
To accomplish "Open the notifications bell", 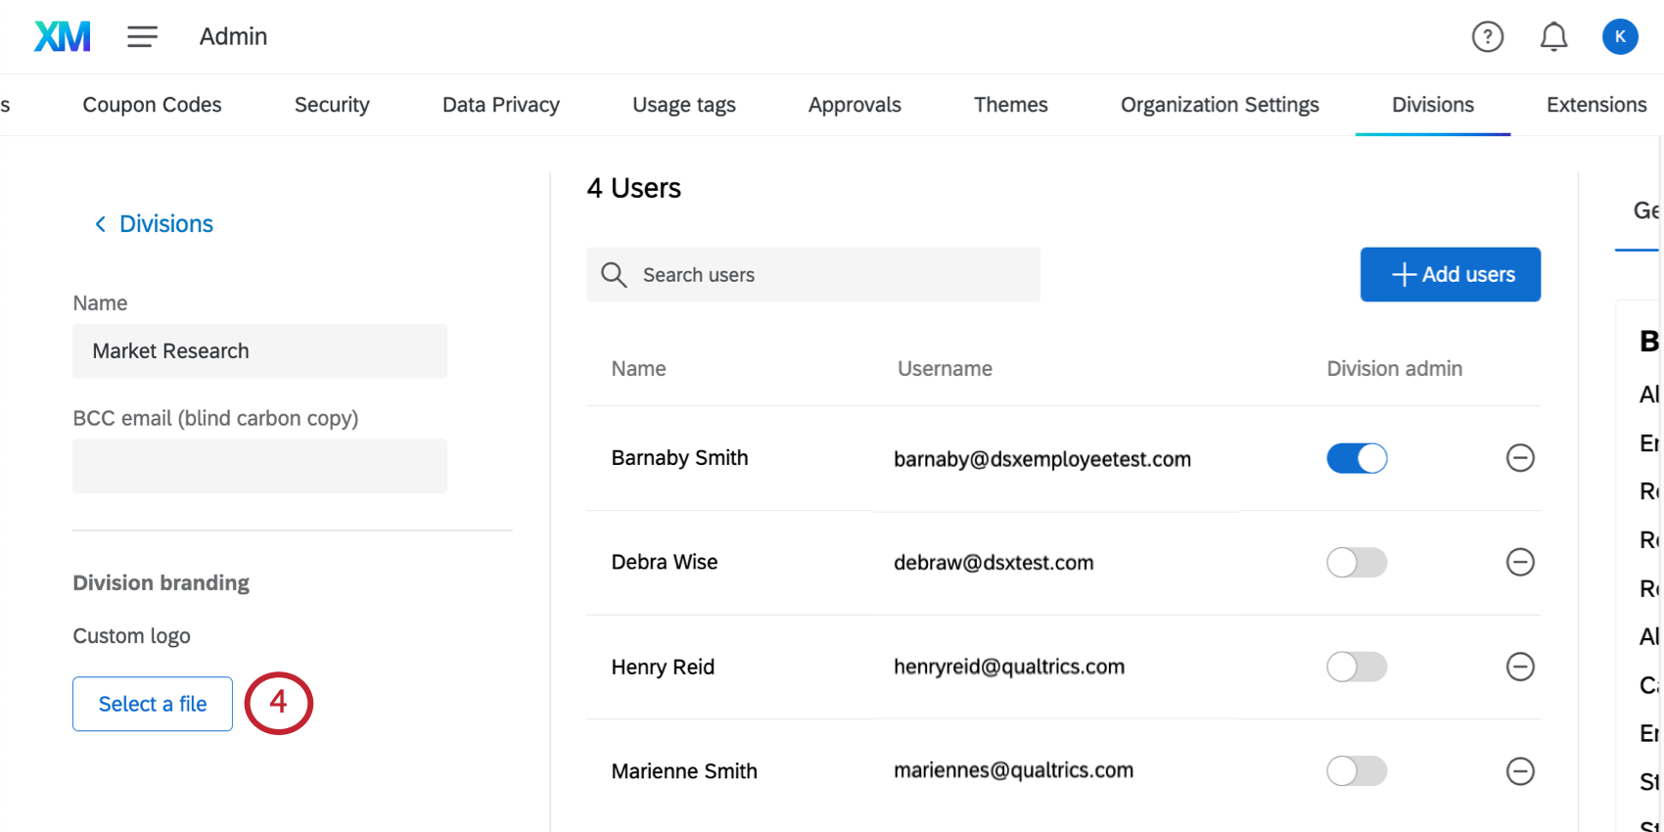I will 1553,37.
